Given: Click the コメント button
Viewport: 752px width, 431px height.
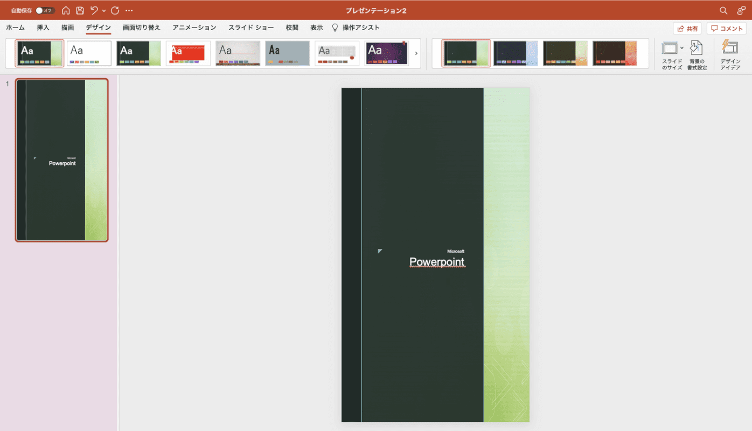Looking at the screenshot, I should (727, 29).
